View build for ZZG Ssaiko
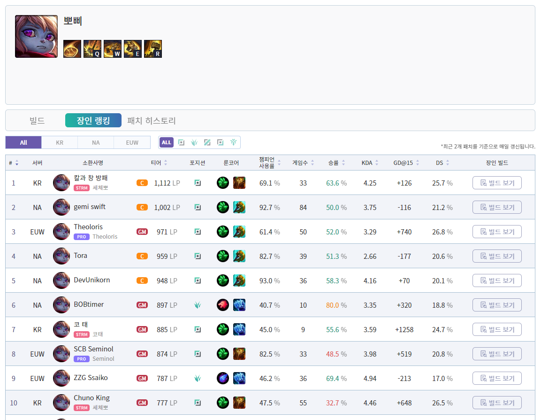 497,378
